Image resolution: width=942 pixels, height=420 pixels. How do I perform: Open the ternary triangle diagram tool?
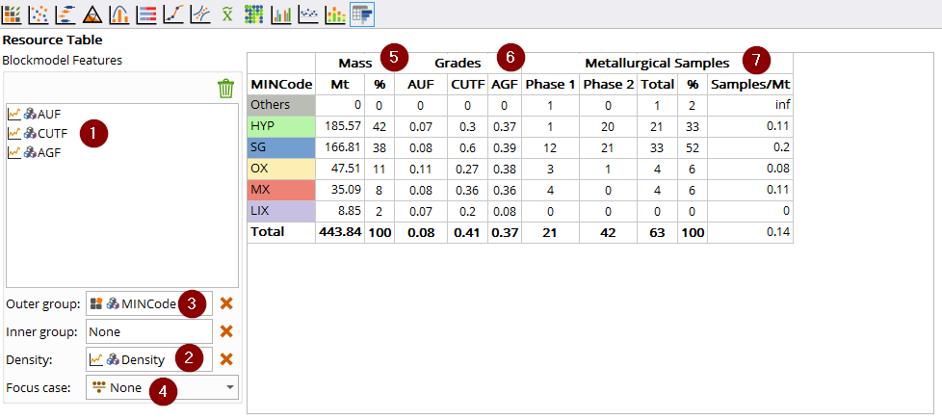(x=92, y=13)
